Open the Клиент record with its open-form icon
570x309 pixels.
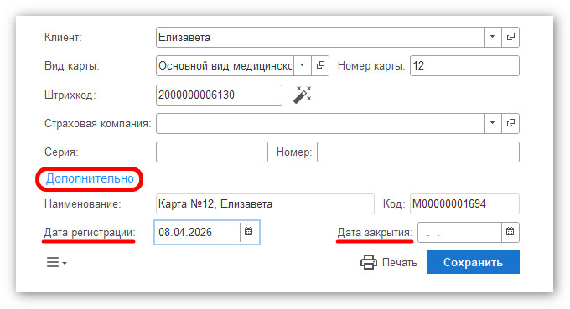[510, 37]
